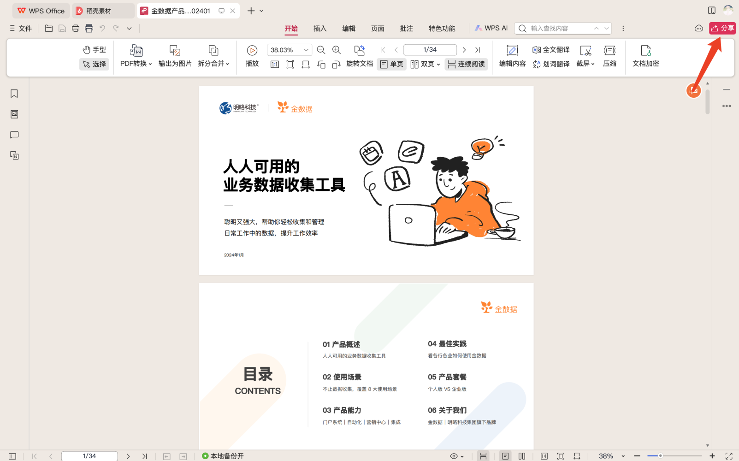Screen dimensions: 739x461
Task: Set the view to actual size 1:1
Action: pos(275,65)
